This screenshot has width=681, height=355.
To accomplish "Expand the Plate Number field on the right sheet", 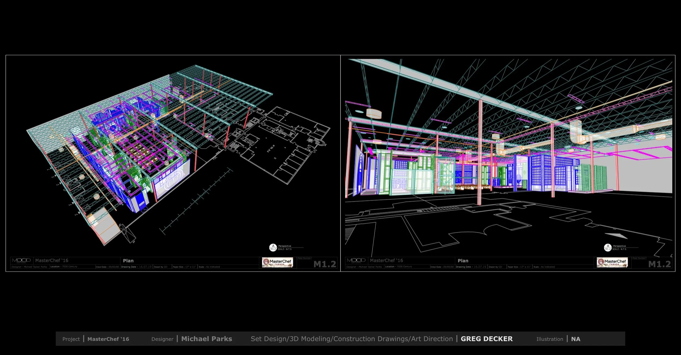I will click(639, 258).
